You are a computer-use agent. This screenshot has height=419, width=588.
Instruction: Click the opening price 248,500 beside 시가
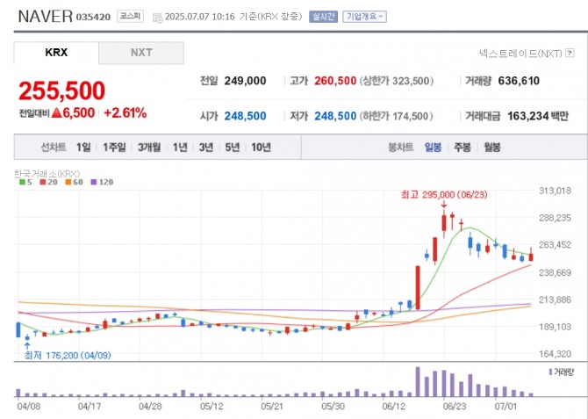pyautogui.click(x=245, y=116)
